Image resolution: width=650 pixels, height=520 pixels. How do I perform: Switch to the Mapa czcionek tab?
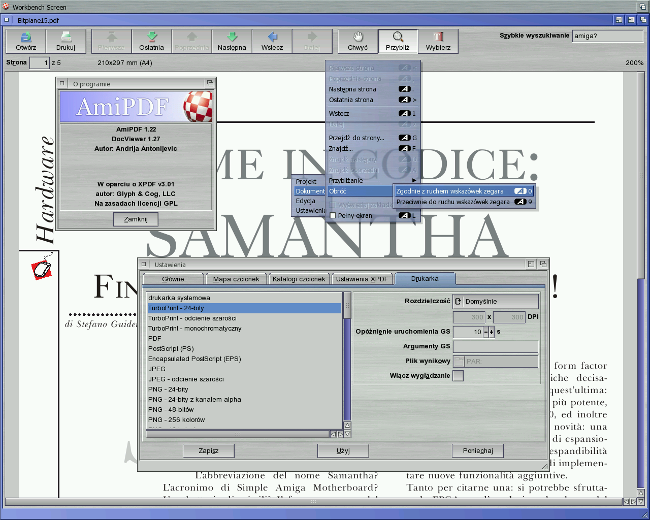[x=236, y=279]
